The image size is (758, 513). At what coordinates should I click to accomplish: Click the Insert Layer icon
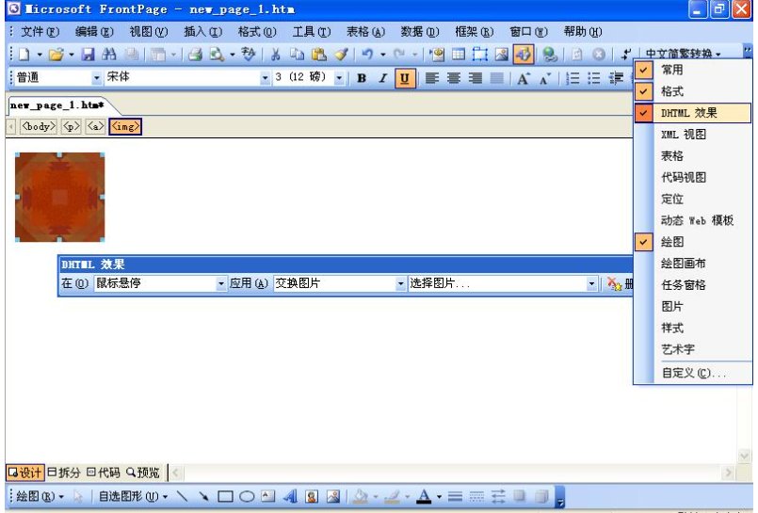tap(480, 54)
